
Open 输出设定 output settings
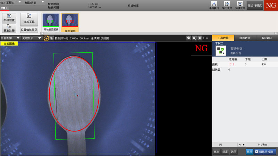coord(227,6)
